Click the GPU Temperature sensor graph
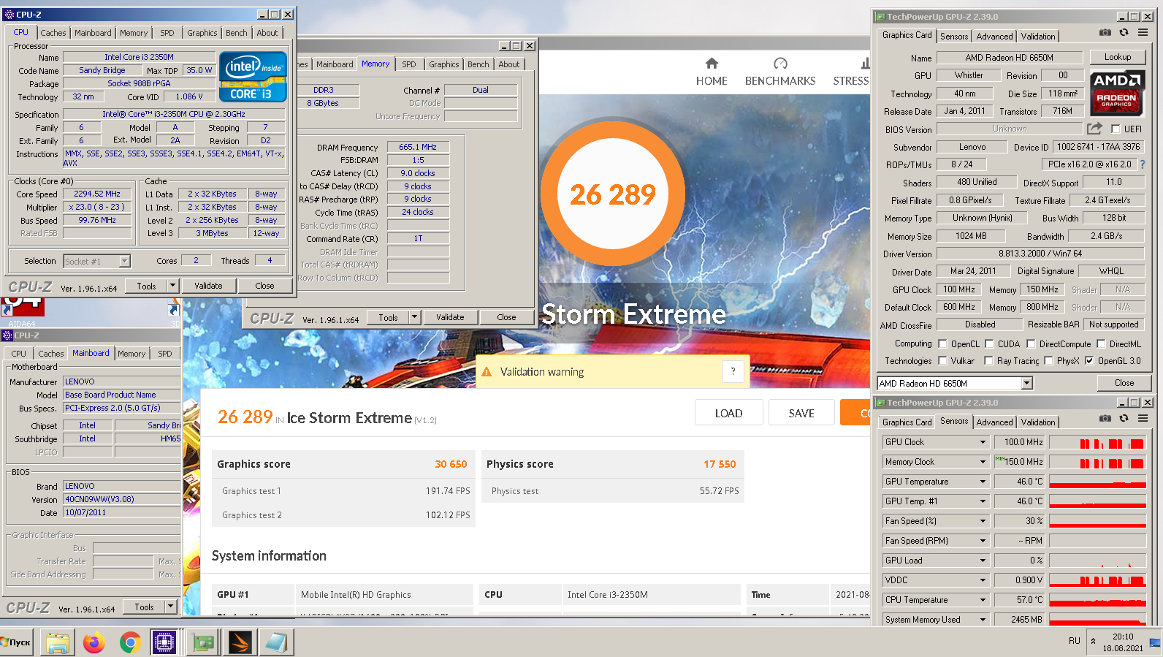Image resolution: width=1163 pixels, height=657 pixels. pos(1098,482)
